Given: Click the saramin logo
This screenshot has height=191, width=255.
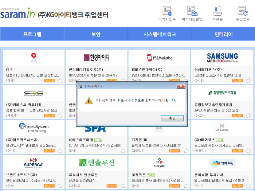Looking at the screenshot, I should 17,13.
